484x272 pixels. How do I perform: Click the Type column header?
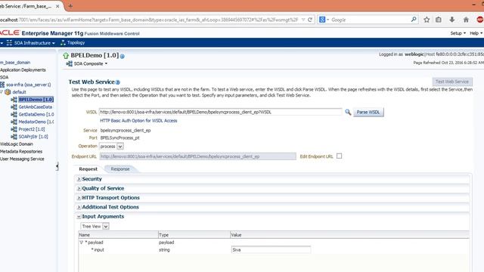coord(194,235)
